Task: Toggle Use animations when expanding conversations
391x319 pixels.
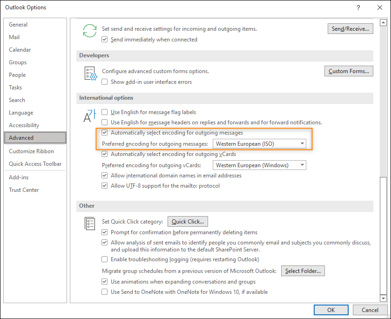Action: pyautogui.click(x=104, y=282)
